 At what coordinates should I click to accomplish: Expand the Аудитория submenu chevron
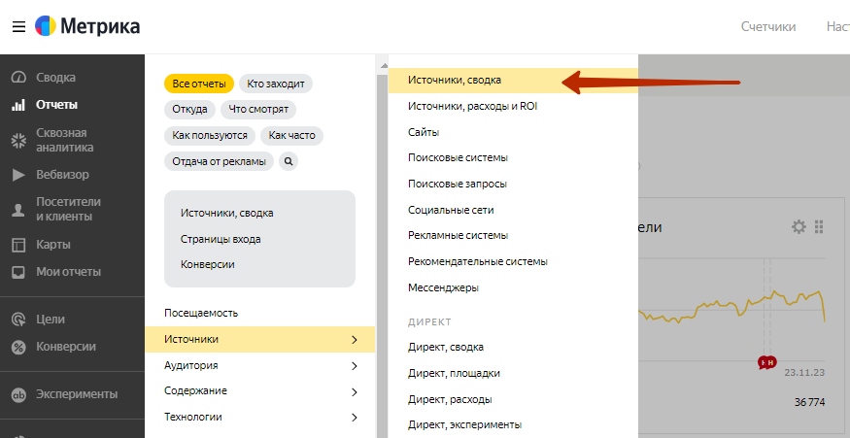(355, 366)
